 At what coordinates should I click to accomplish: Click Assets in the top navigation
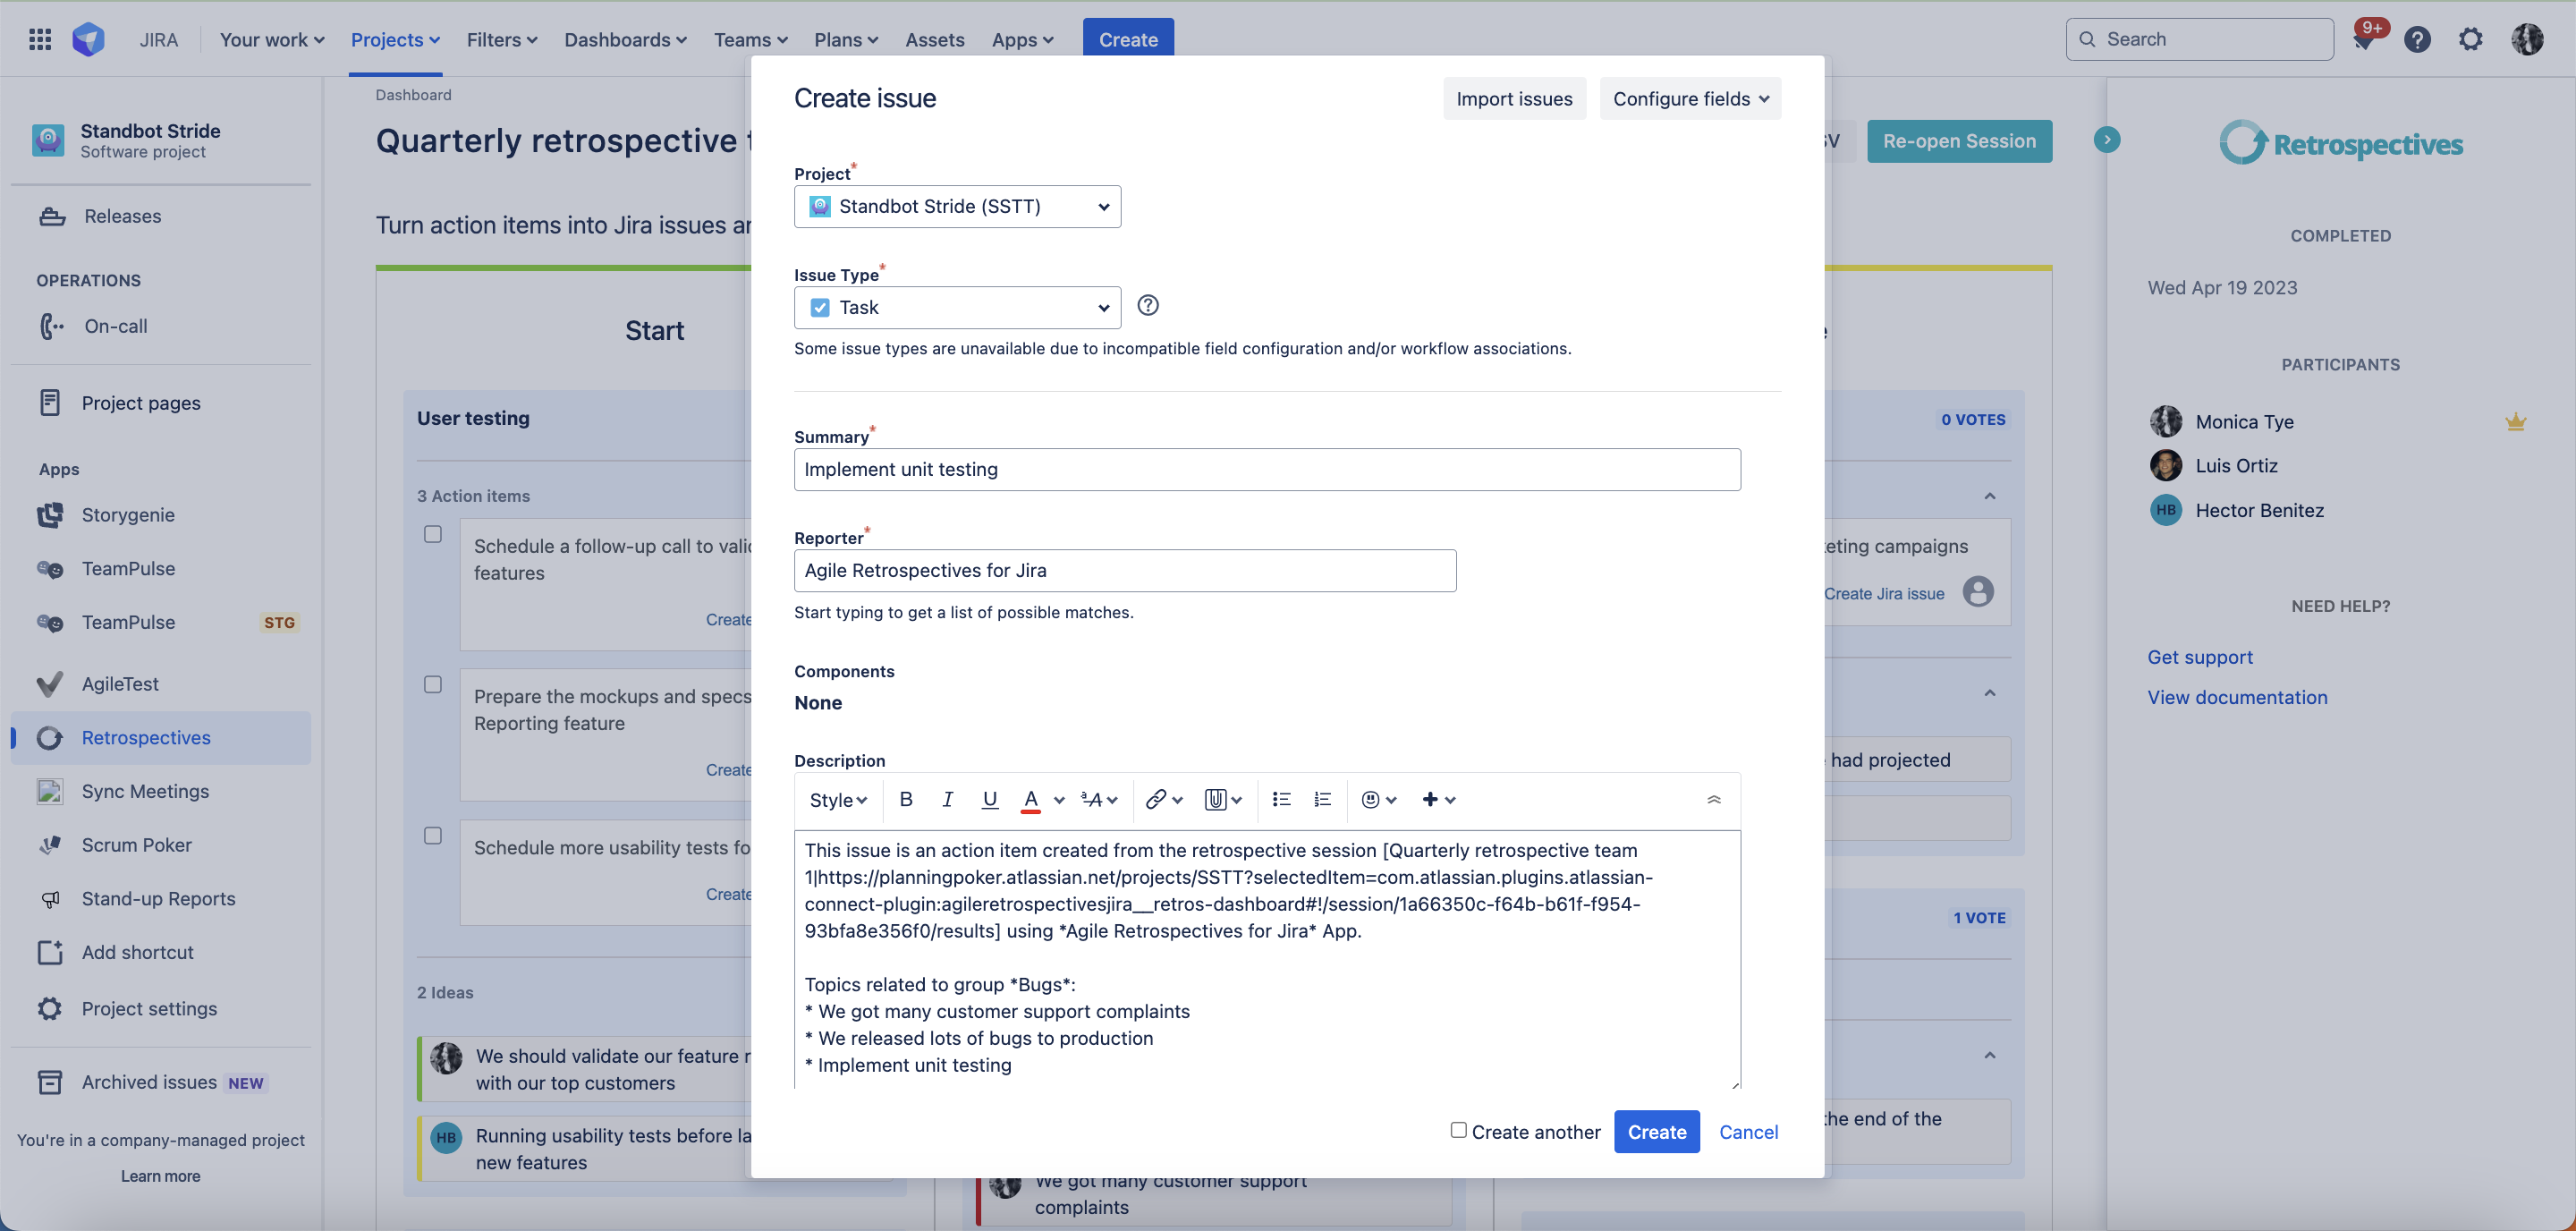(934, 39)
